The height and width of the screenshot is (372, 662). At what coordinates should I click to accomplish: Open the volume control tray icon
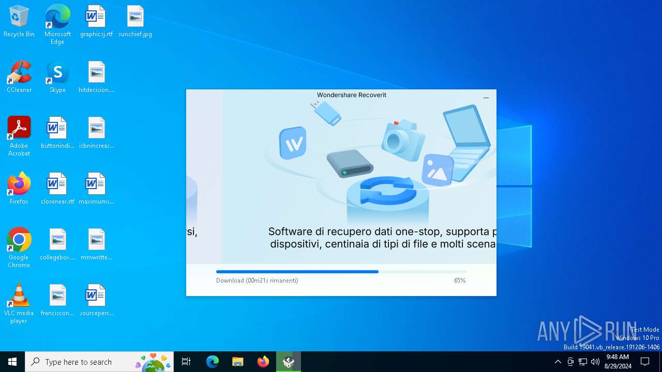coord(595,362)
